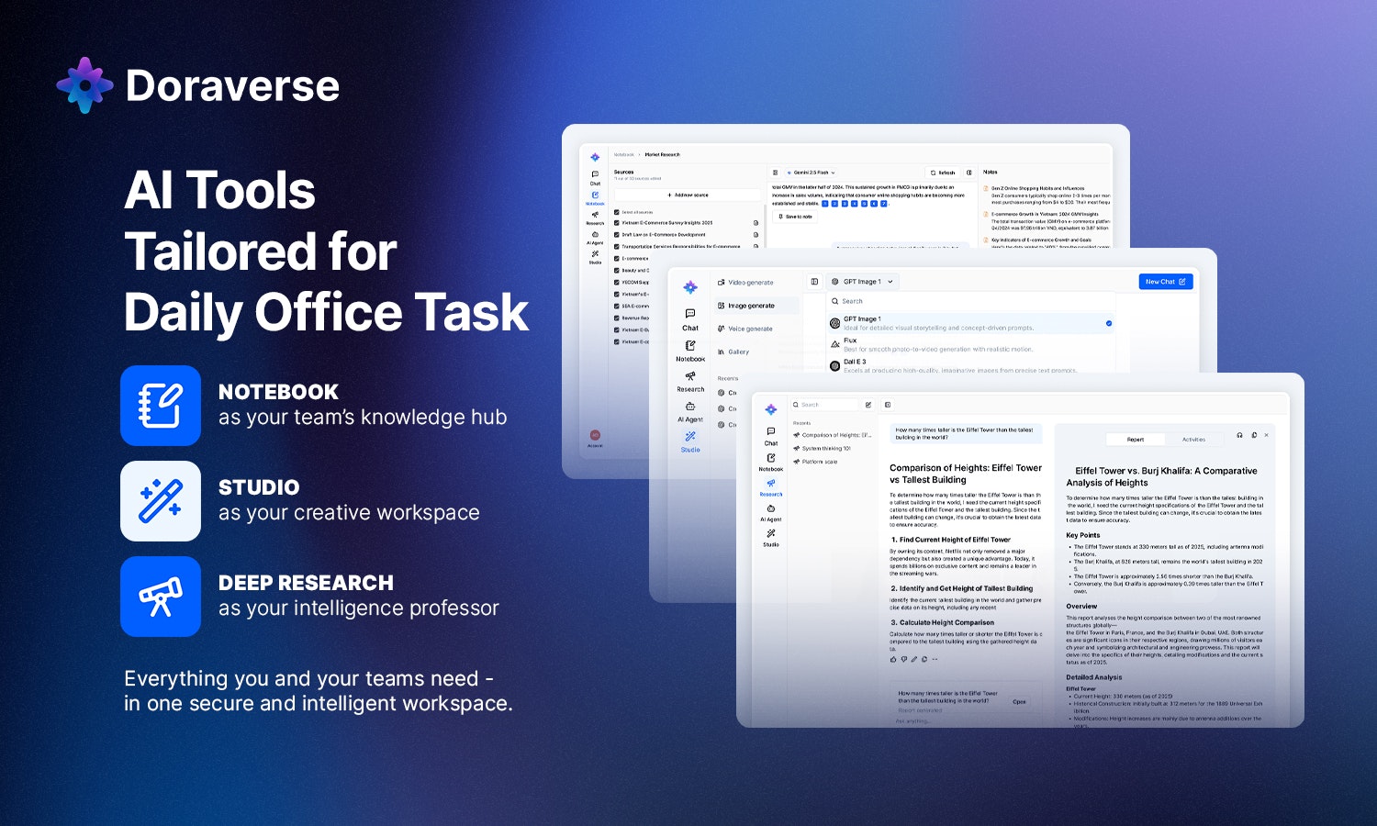Open Research in the Notebook window sidebar
The image size is (1377, 826).
click(595, 218)
